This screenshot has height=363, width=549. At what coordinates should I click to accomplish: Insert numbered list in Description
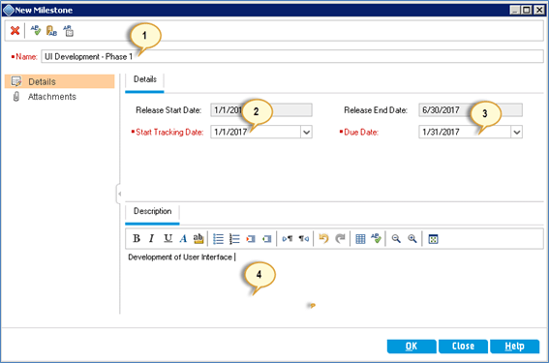[234, 239]
